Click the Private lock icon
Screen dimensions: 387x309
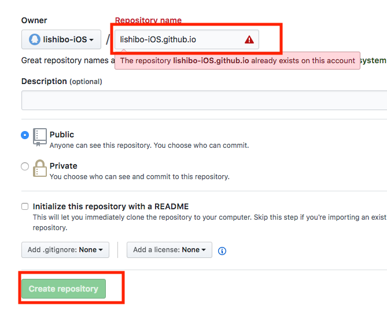point(40,168)
